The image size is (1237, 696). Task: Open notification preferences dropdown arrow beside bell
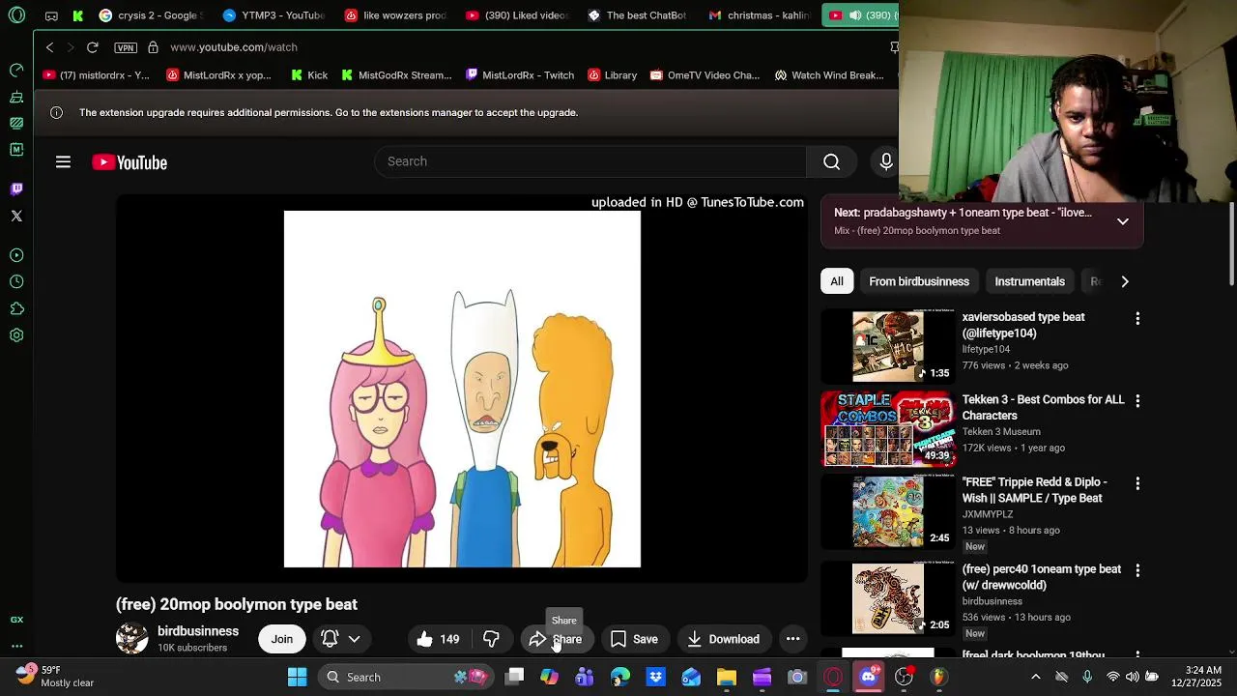pos(355,639)
